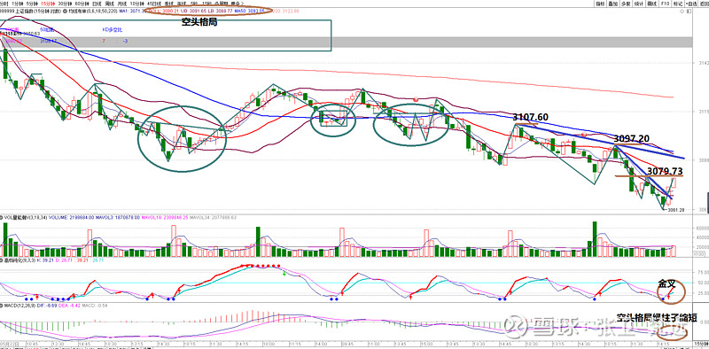Click the 50指标 column header

pos(47,30)
